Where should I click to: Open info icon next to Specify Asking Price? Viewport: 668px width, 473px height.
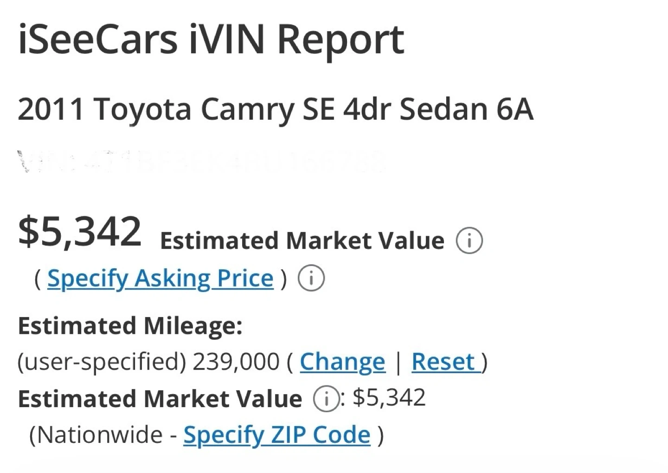[311, 279]
